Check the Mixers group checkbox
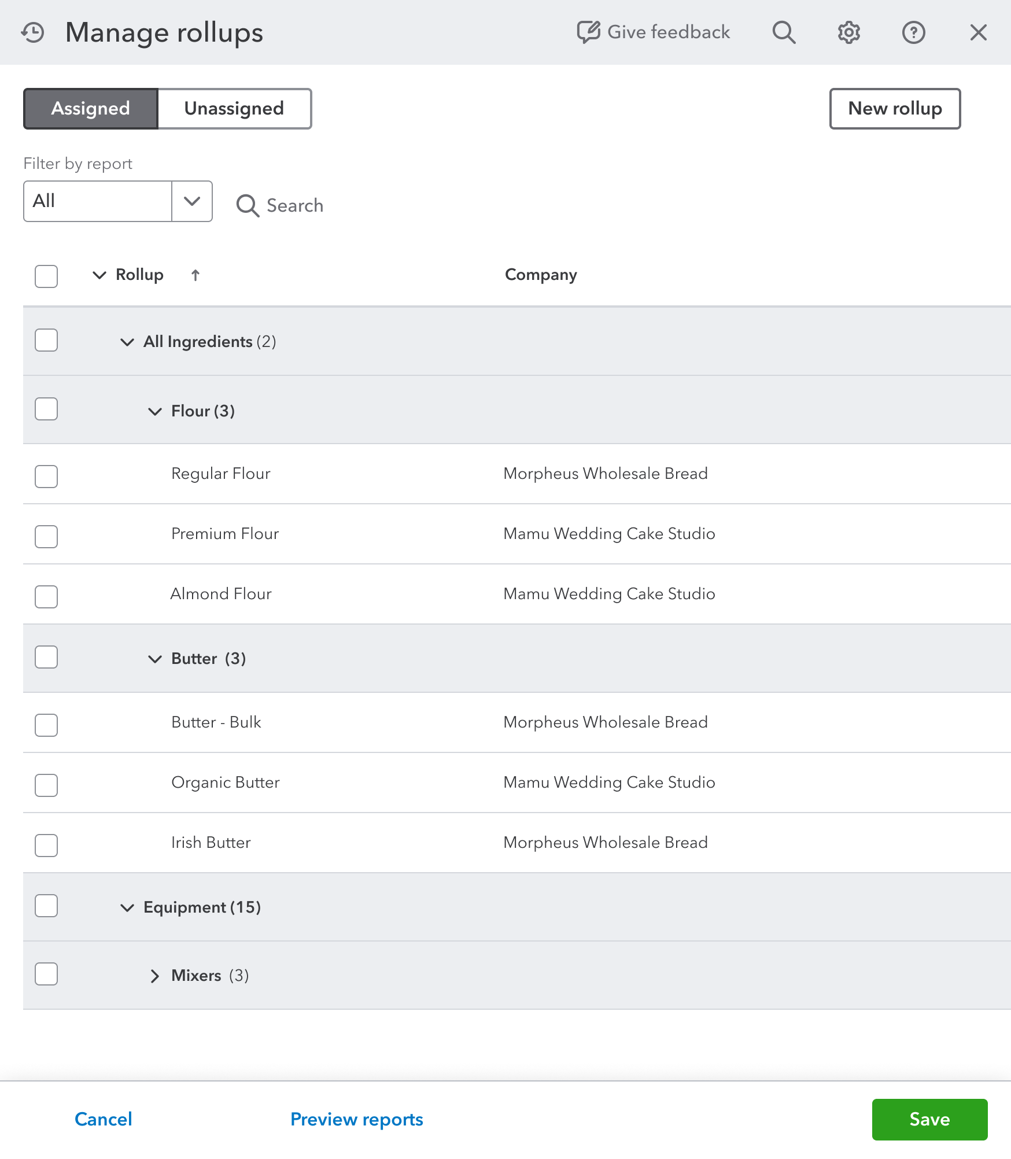This screenshot has width=1011, height=1159. tap(46, 974)
